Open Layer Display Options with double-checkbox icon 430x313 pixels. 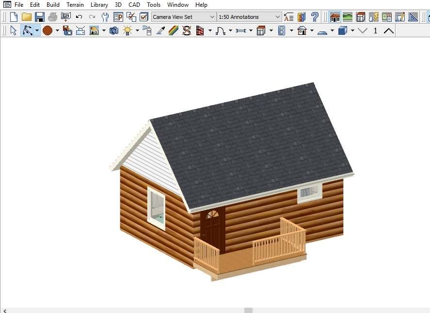[x=131, y=17]
